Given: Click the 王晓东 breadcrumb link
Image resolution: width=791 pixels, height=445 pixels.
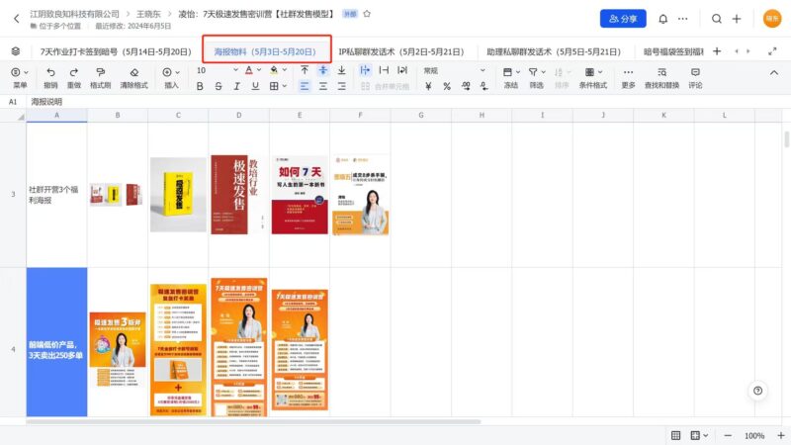Looking at the screenshot, I should 153,15.
